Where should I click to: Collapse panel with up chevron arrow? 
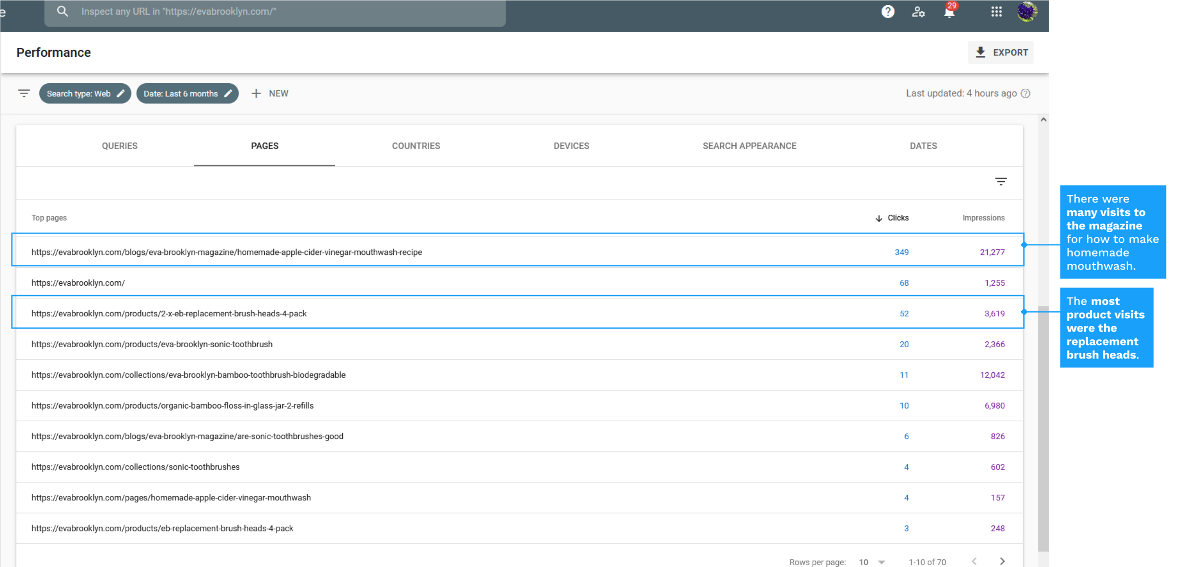[x=1043, y=120]
